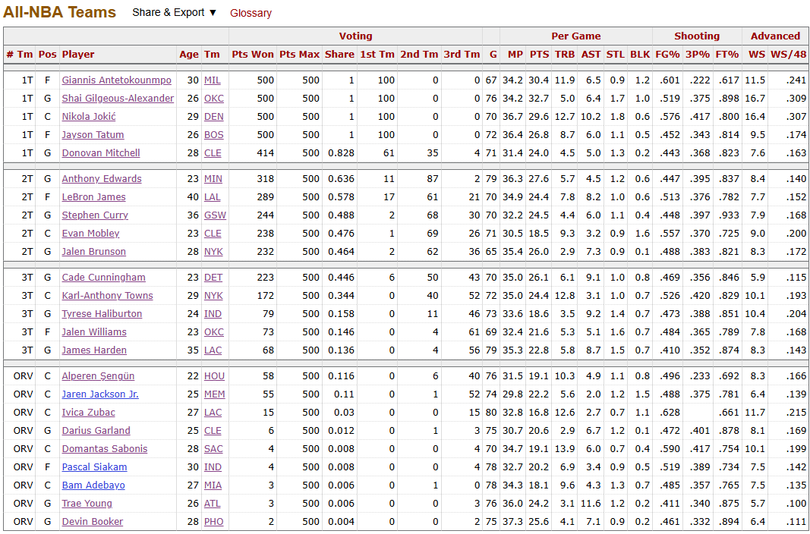Open the Glossary link
Screen dimensions: 810x534
coord(251,13)
